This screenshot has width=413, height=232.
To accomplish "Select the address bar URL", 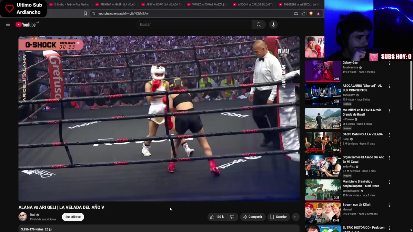I will click(123, 14).
